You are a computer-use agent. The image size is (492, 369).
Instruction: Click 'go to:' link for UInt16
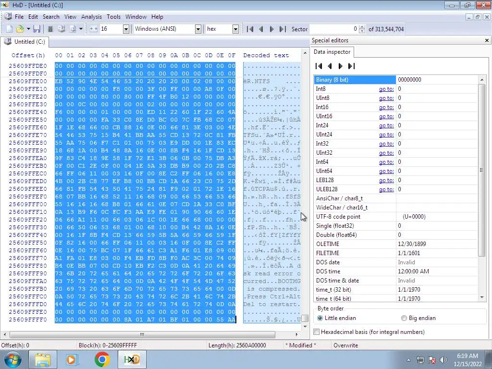point(386,116)
